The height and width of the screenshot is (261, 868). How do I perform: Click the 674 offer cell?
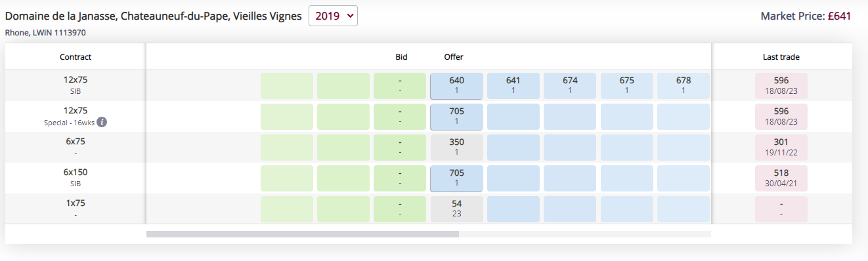click(570, 86)
